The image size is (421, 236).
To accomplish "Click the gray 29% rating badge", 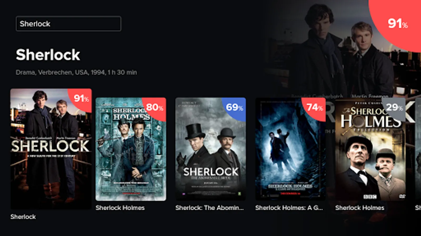I will (394, 107).
